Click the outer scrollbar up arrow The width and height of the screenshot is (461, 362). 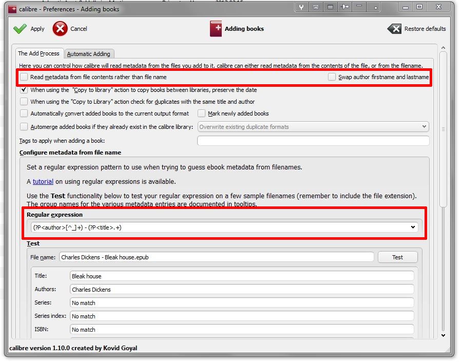tap(444, 47)
